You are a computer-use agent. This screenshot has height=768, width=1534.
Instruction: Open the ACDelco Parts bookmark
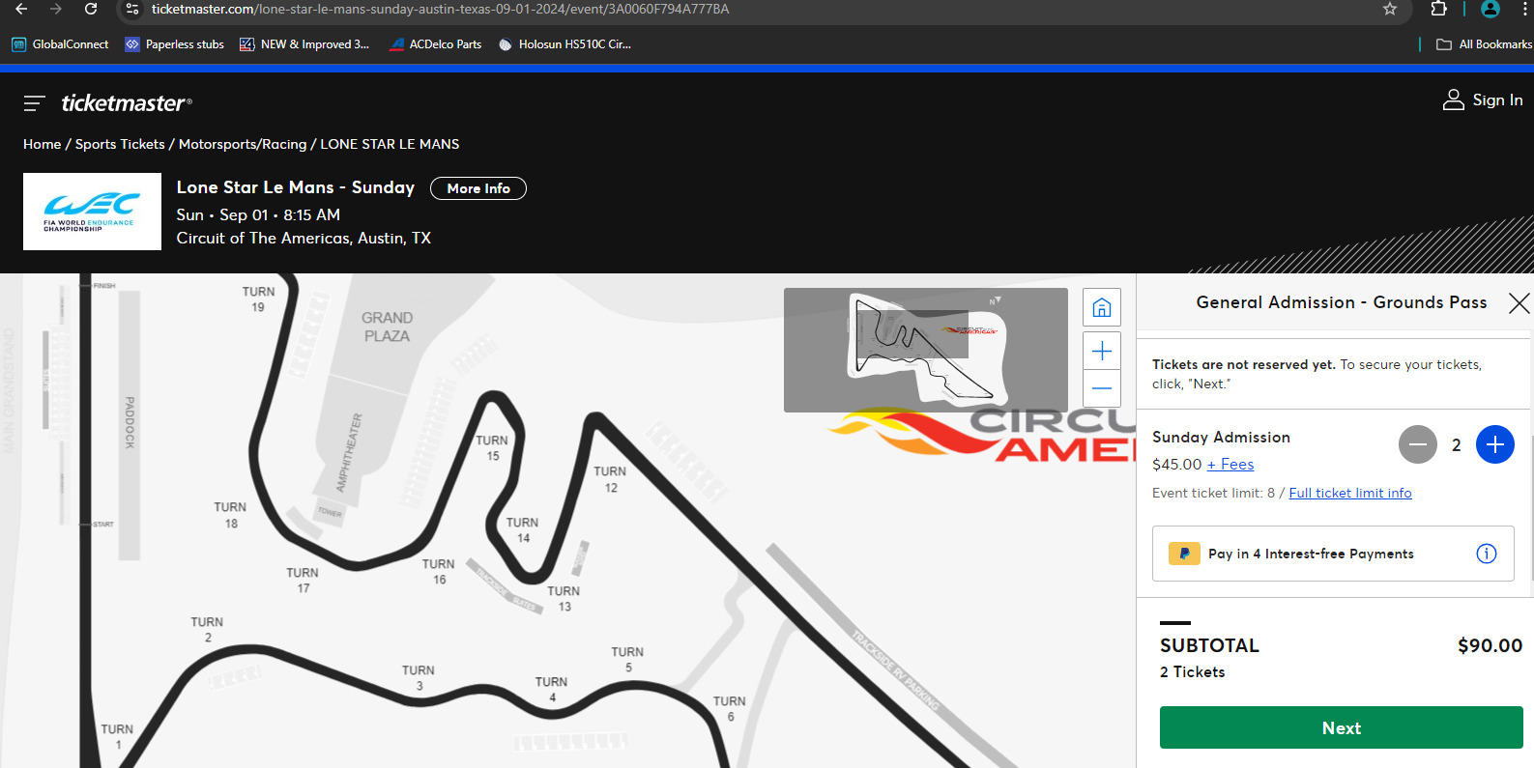point(435,44)
